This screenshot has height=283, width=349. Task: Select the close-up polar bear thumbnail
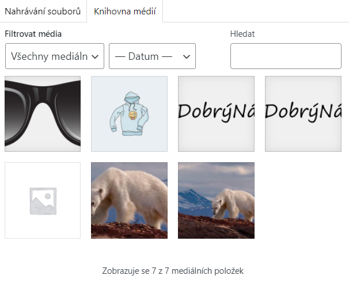(x=130, y=201)
